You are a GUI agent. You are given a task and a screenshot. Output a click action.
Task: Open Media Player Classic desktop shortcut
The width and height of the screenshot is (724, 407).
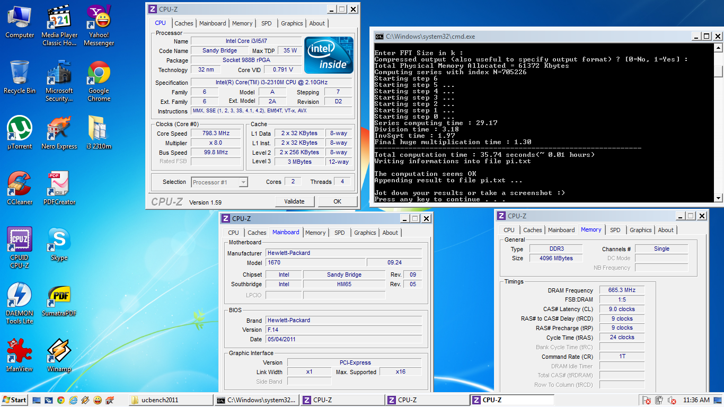tap(59, 26)
